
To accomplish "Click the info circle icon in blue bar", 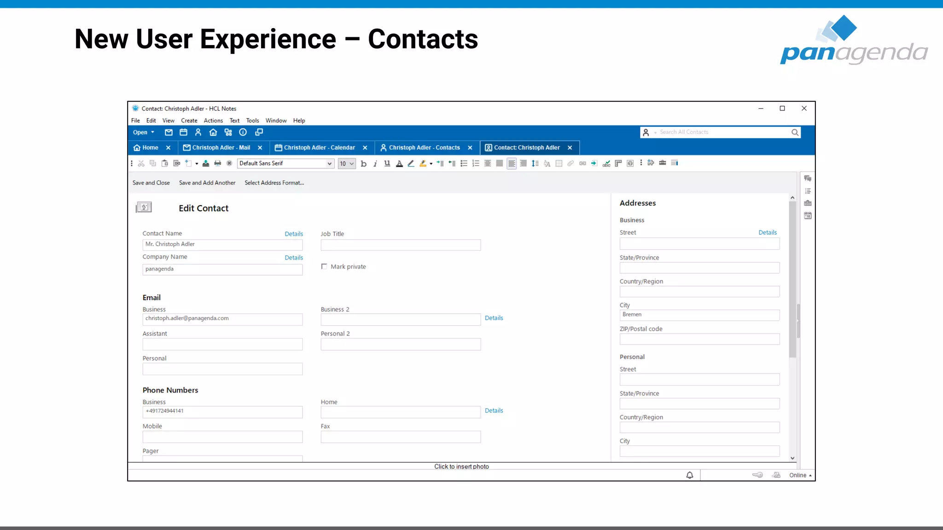I will [243, 132].
